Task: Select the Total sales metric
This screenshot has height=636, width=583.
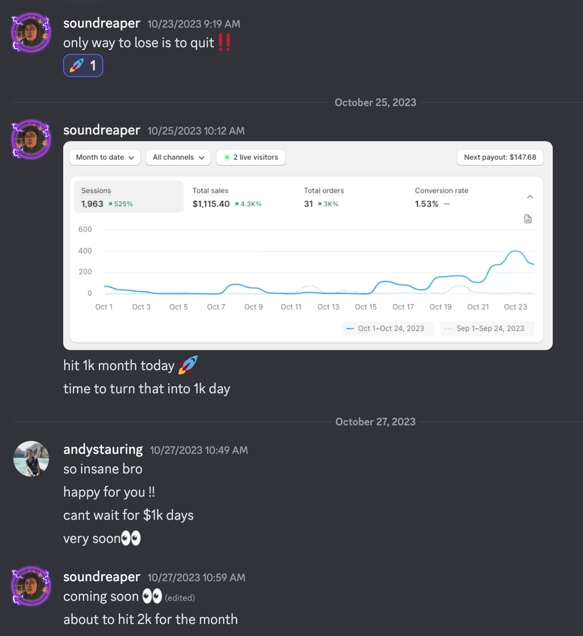Action: click(227, 197)
